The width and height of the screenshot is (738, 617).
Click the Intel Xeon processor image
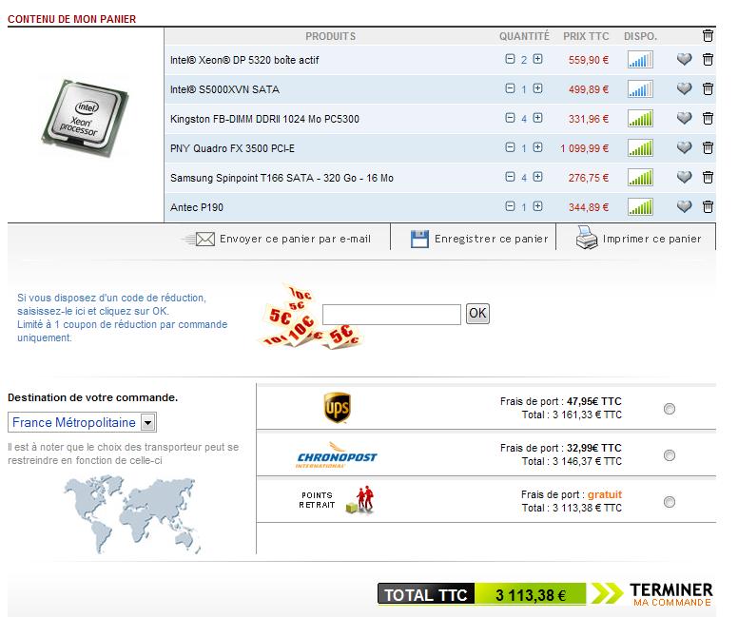[x=85, y=119]
